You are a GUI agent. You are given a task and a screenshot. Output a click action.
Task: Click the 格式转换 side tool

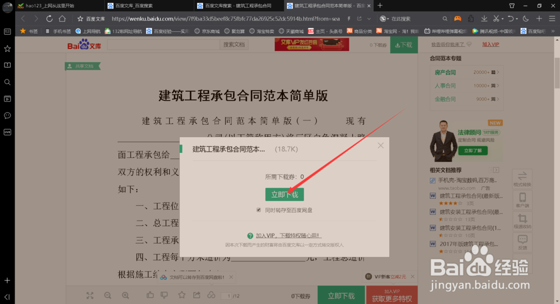(x=522, y=179)
